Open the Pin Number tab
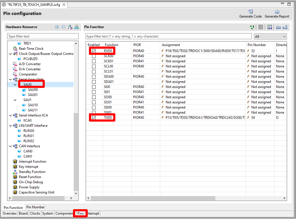The image size is (296, 219). point(35,207)
